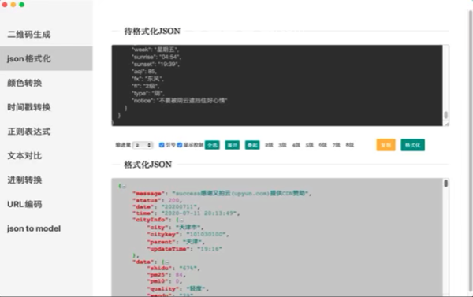The image size is (473, 297).
Task: Click the 4级 level link
Action: [x=296, y=145]
